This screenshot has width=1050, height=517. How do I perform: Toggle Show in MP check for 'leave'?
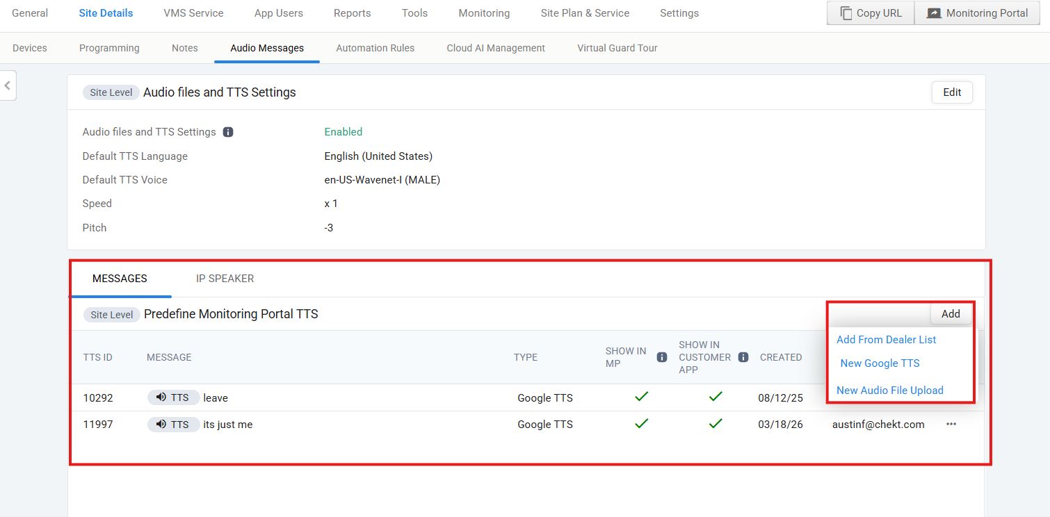pyautogui.click(x=641, y=397)
